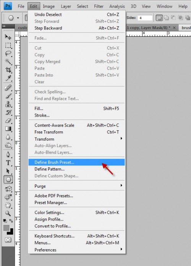Screen dimensions: 191x266
Task: Choose Define Pattern...
Action: pyautogui.click(x=77, y=169)
